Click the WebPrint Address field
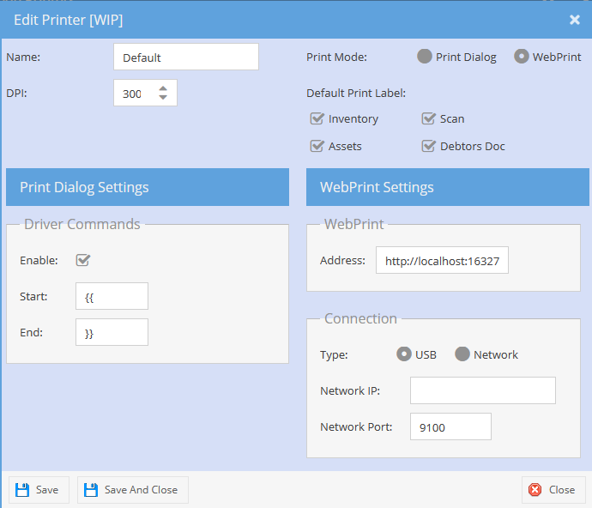The height and width of the screenshot is (508, 592). coord(442,260)
